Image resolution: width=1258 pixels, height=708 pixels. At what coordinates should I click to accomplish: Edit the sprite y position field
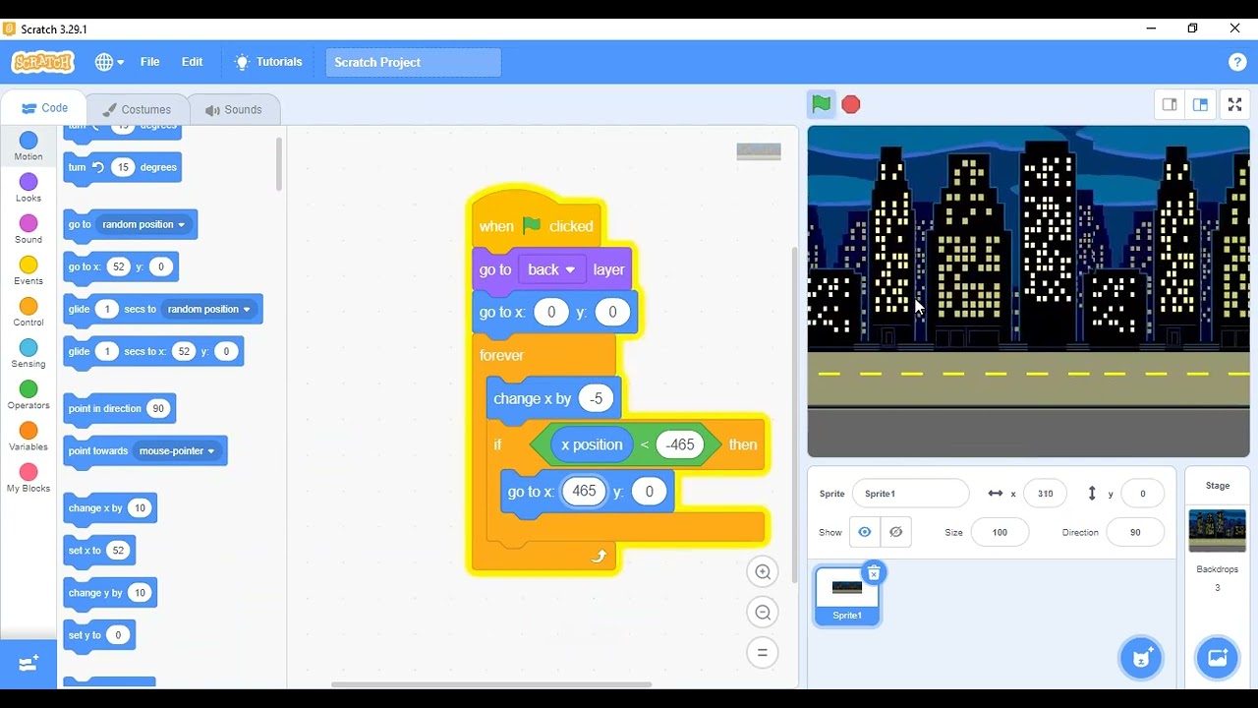(1142, 494)
